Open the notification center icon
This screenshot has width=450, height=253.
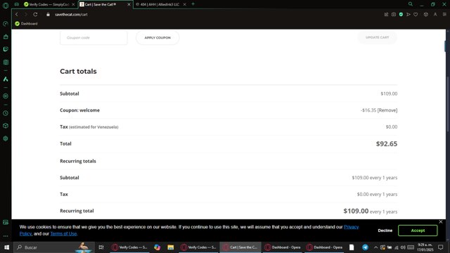point(441,247)
